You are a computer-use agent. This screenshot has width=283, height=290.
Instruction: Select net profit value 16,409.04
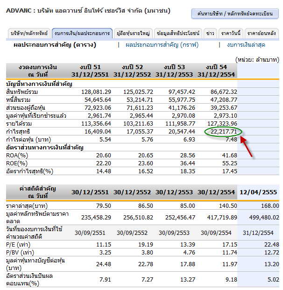click(98, 132)
